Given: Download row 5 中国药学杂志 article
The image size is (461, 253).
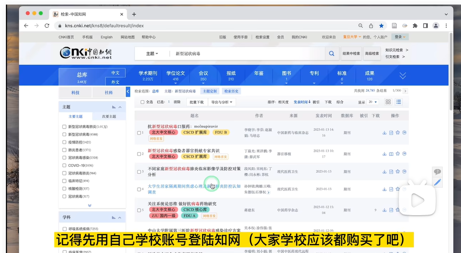Looking at the screenshot, I should [384, 210].
